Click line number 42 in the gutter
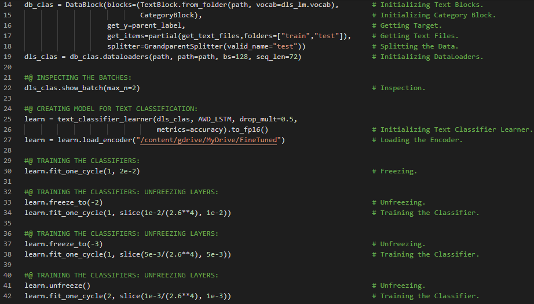The width and height of the screenshot is (534, 304). pos(8,296)
